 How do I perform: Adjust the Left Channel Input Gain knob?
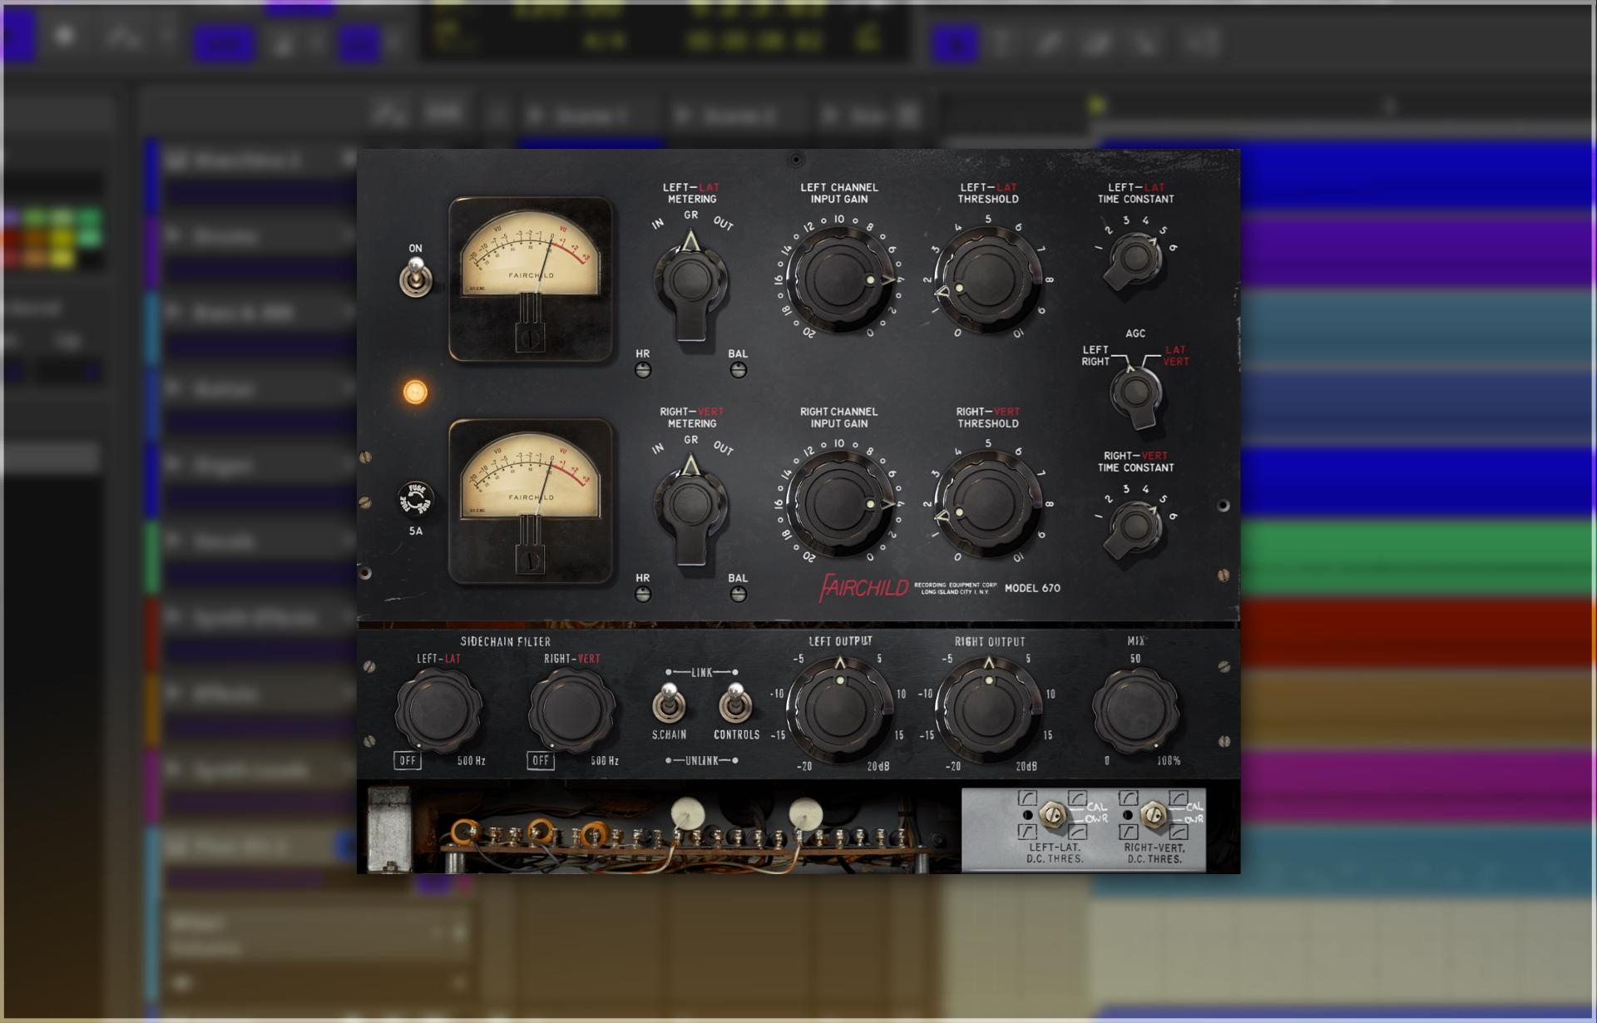pos(840,281)
